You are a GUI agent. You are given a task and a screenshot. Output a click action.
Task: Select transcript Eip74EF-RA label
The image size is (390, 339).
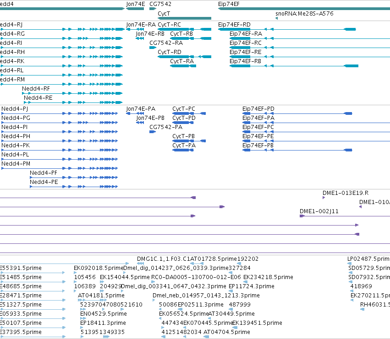(246, 34)
